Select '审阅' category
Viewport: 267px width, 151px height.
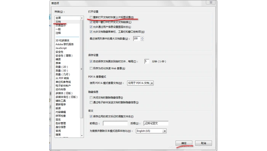(x=58, y=131)
